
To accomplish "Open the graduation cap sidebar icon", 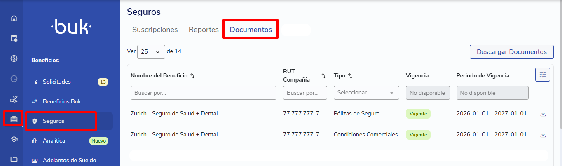I will coord(14,139).
